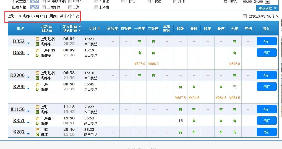Click ¥434.5 hard sleeper price

[x=194, y=98]
